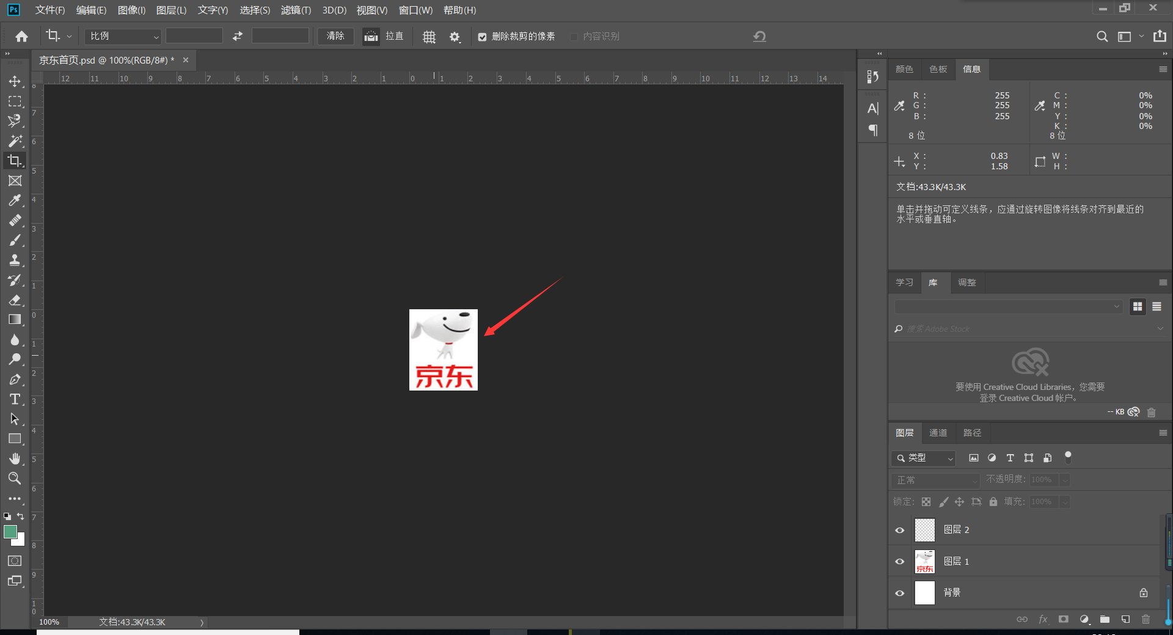The width and height of the screenshot is (1173, 635).
Task: Open crop settings gear menu
Action: [x=455, y=37]
